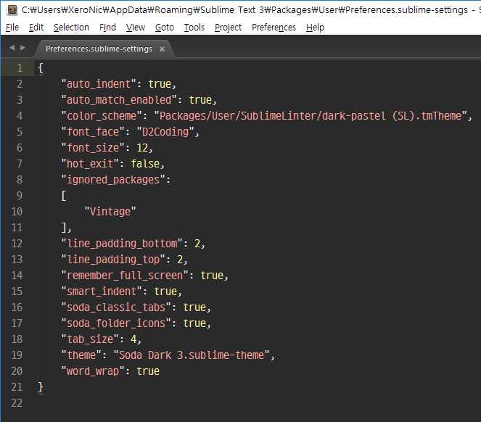Click the "font_size" key
This screenshot has height=422, width=481.
tap(93, 148)
